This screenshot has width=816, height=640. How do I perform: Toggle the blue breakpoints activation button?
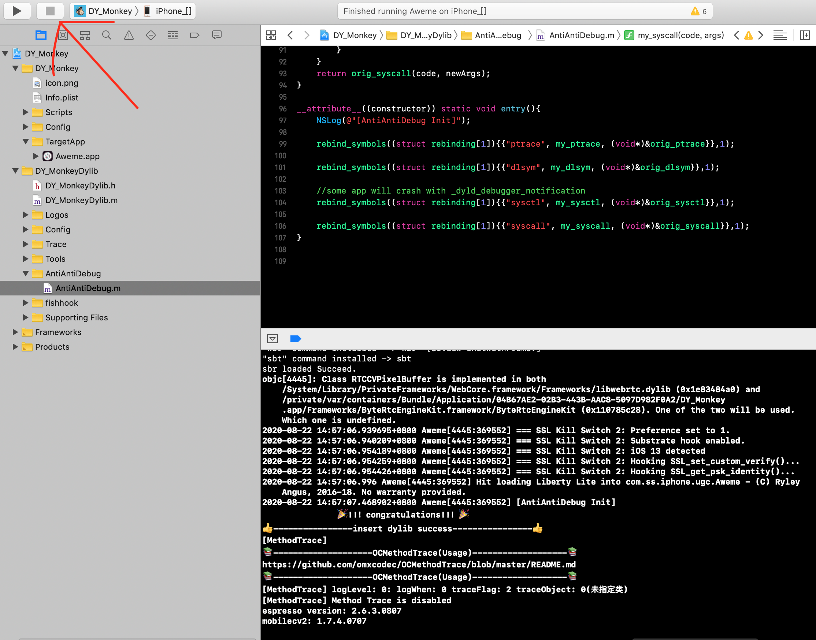pyautogui.click(x=296, y=339)
